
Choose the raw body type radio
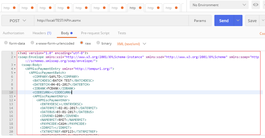pyautogui.click(x=82, y=43)
